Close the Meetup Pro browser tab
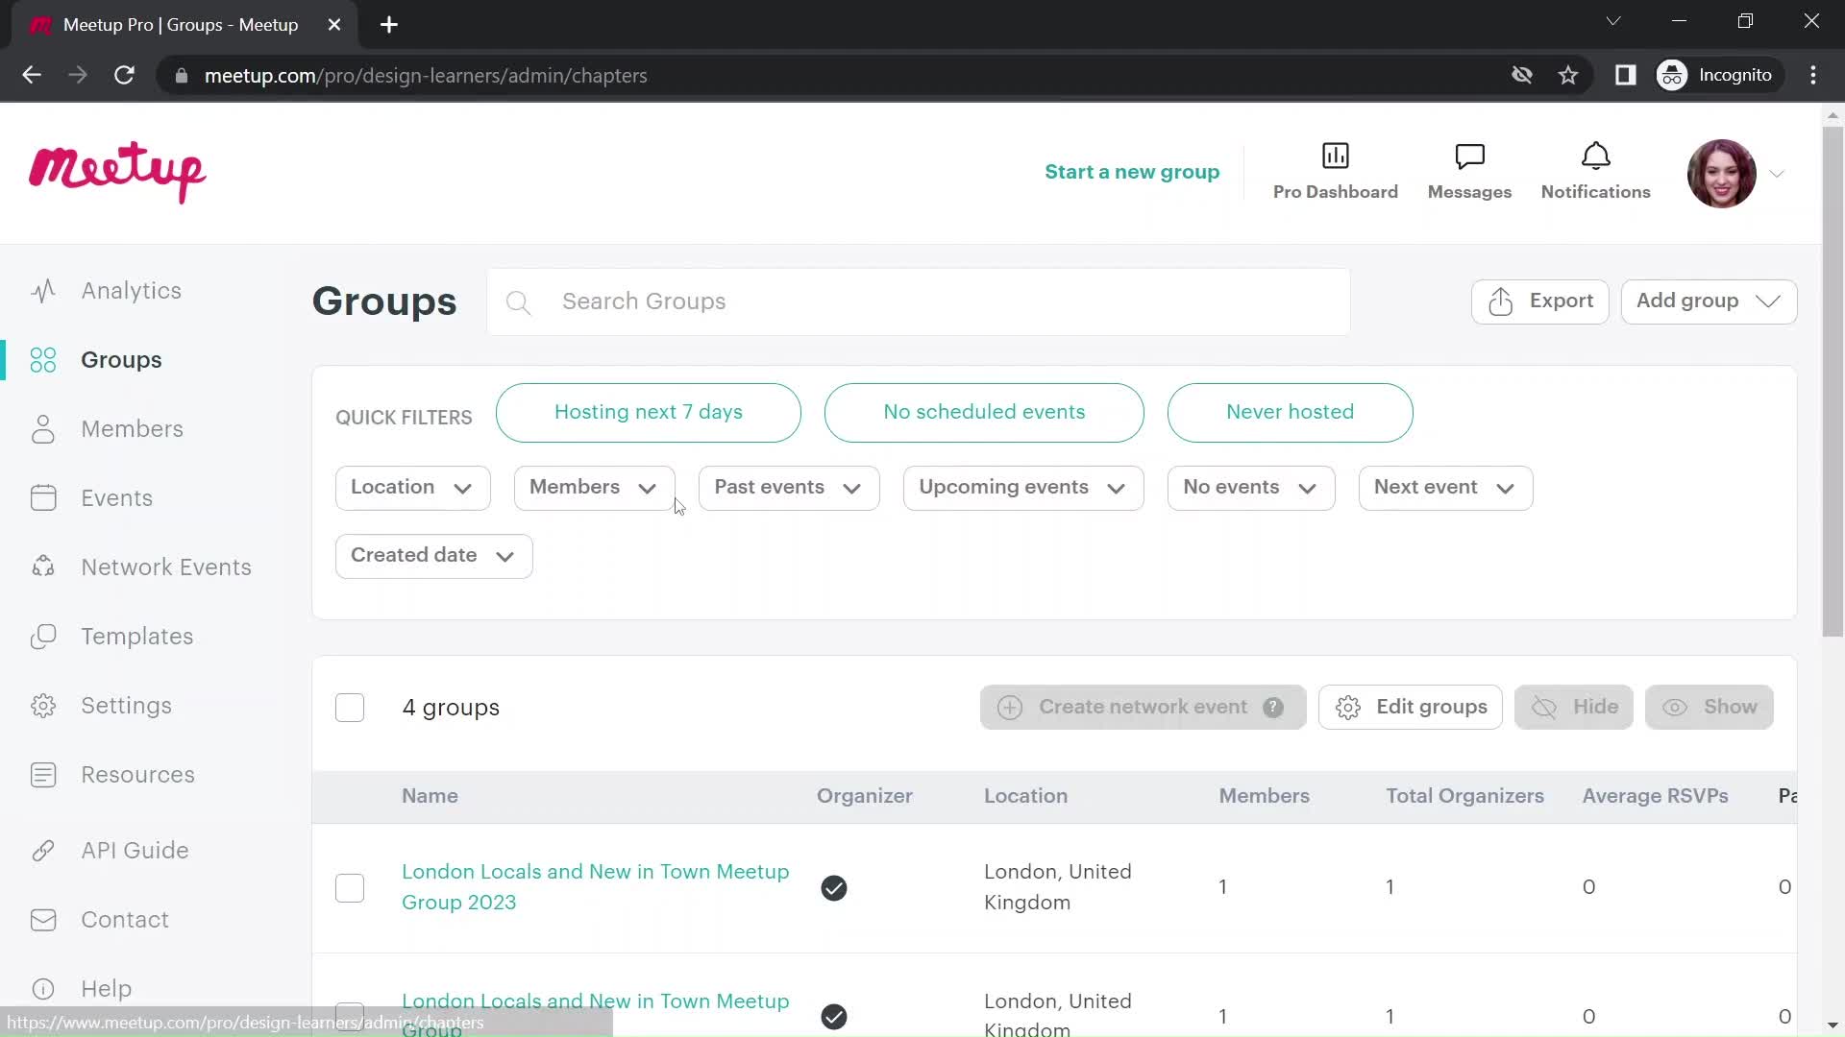 [x=334, y=25]
